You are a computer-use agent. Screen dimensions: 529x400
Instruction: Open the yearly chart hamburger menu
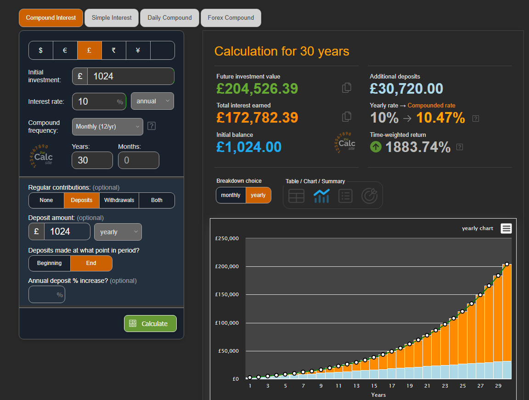coord(506,228)
